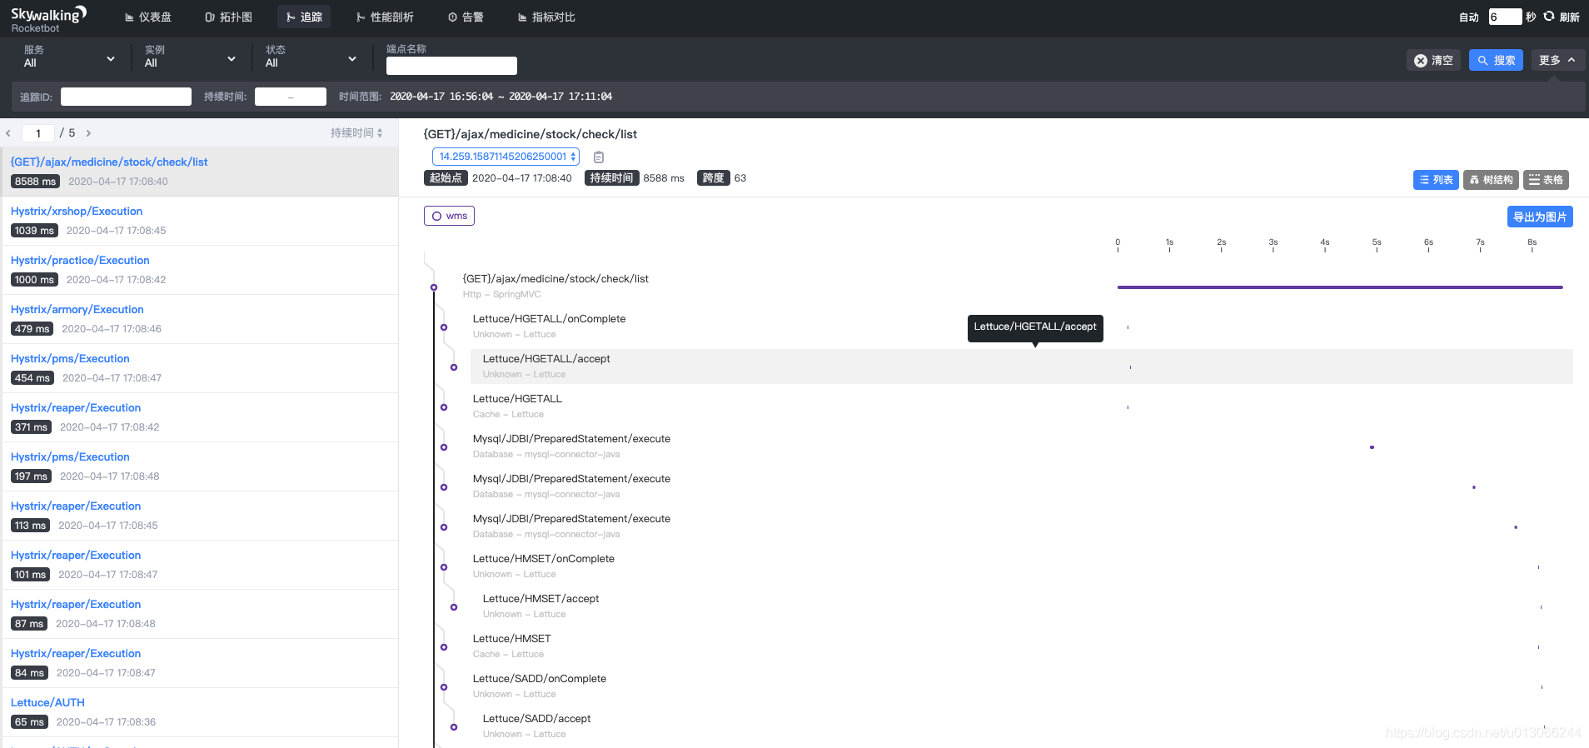1589x748 pixels.
Task: Copy the trace ID with clipboard icon
Action: [598, 157]
